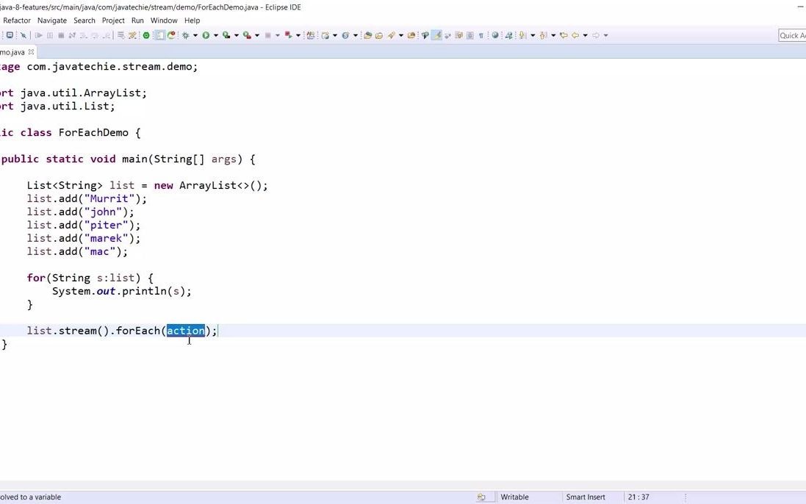This screenshot has height=504, width=806.
Task: Click the cursor position indicator 21:37
Action: pyautogui.click(x=638, y=497)
